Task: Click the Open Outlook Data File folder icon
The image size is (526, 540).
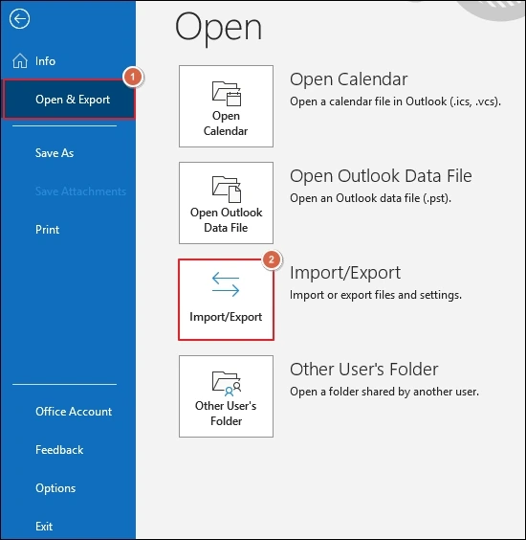Action: point(227,189)
